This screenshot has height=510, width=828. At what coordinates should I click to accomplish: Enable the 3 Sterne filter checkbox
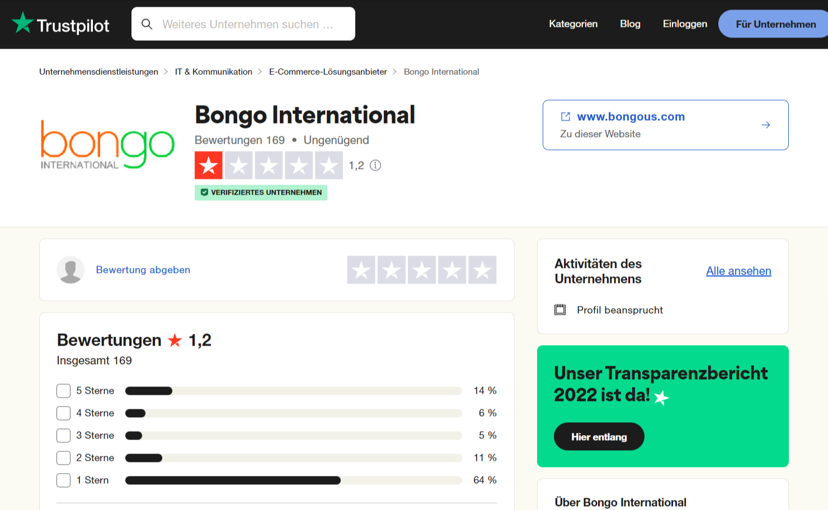tap(64, 436)
